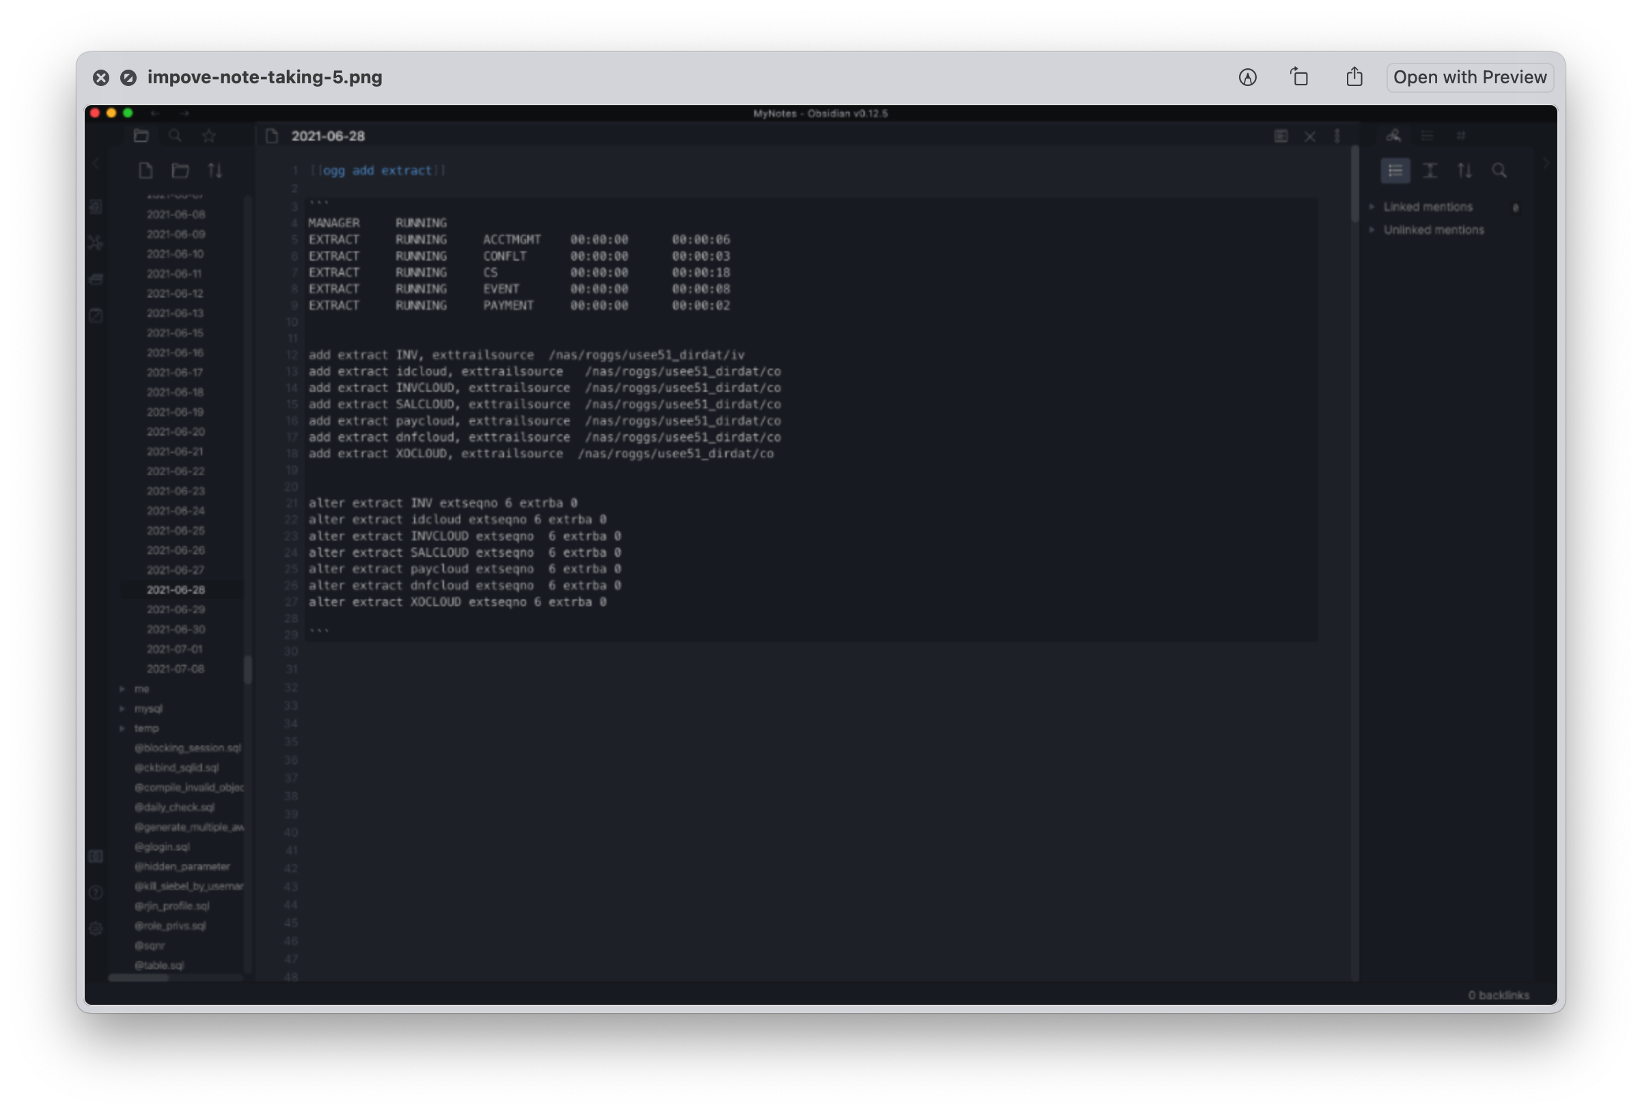
Task: Create a new folder in file explorer
Action: click(x=180, y=170)
